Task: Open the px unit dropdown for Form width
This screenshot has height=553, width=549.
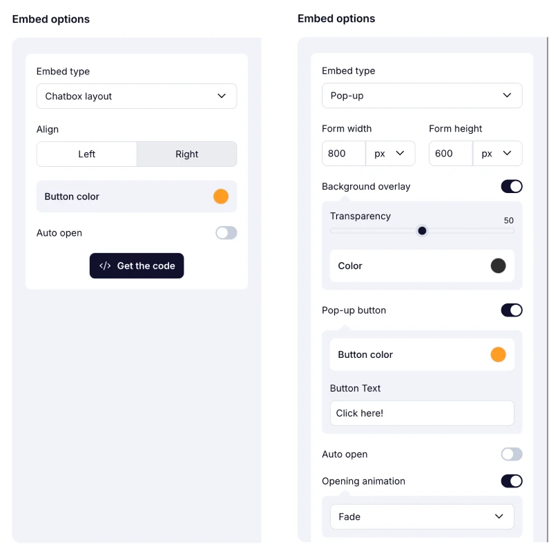Action: pos(390,153)
